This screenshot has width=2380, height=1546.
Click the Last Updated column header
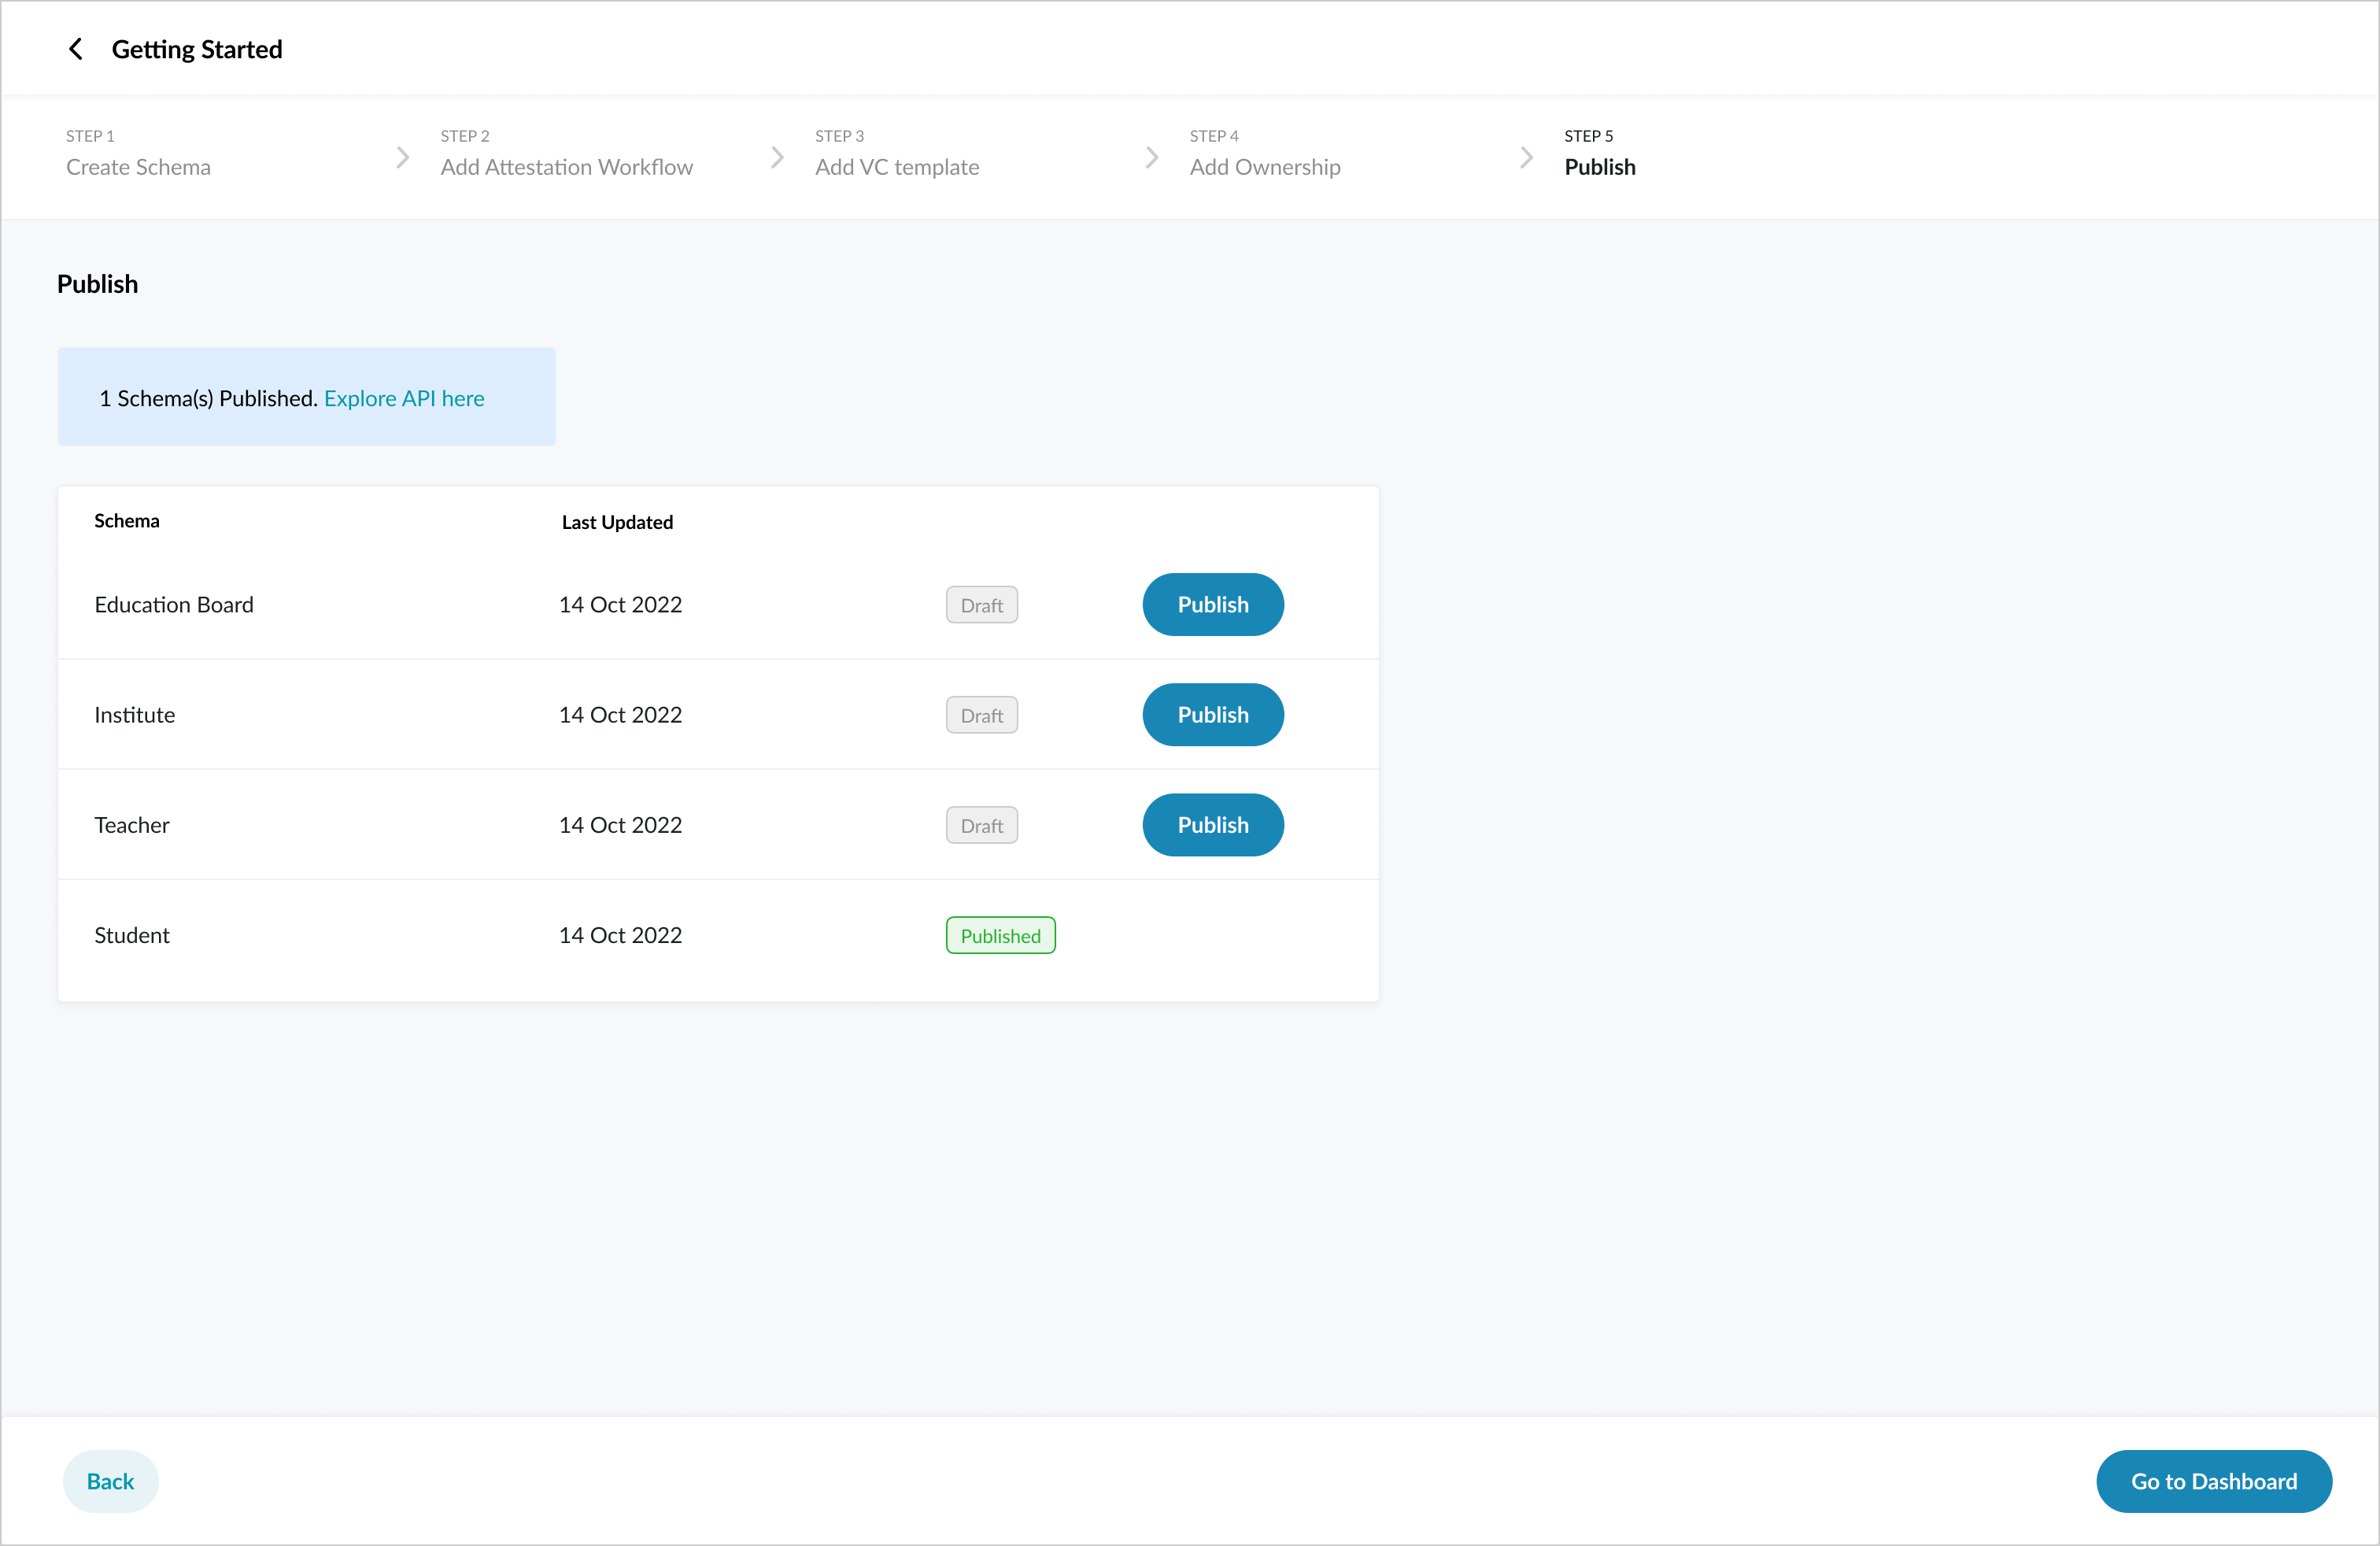(617, 522)
